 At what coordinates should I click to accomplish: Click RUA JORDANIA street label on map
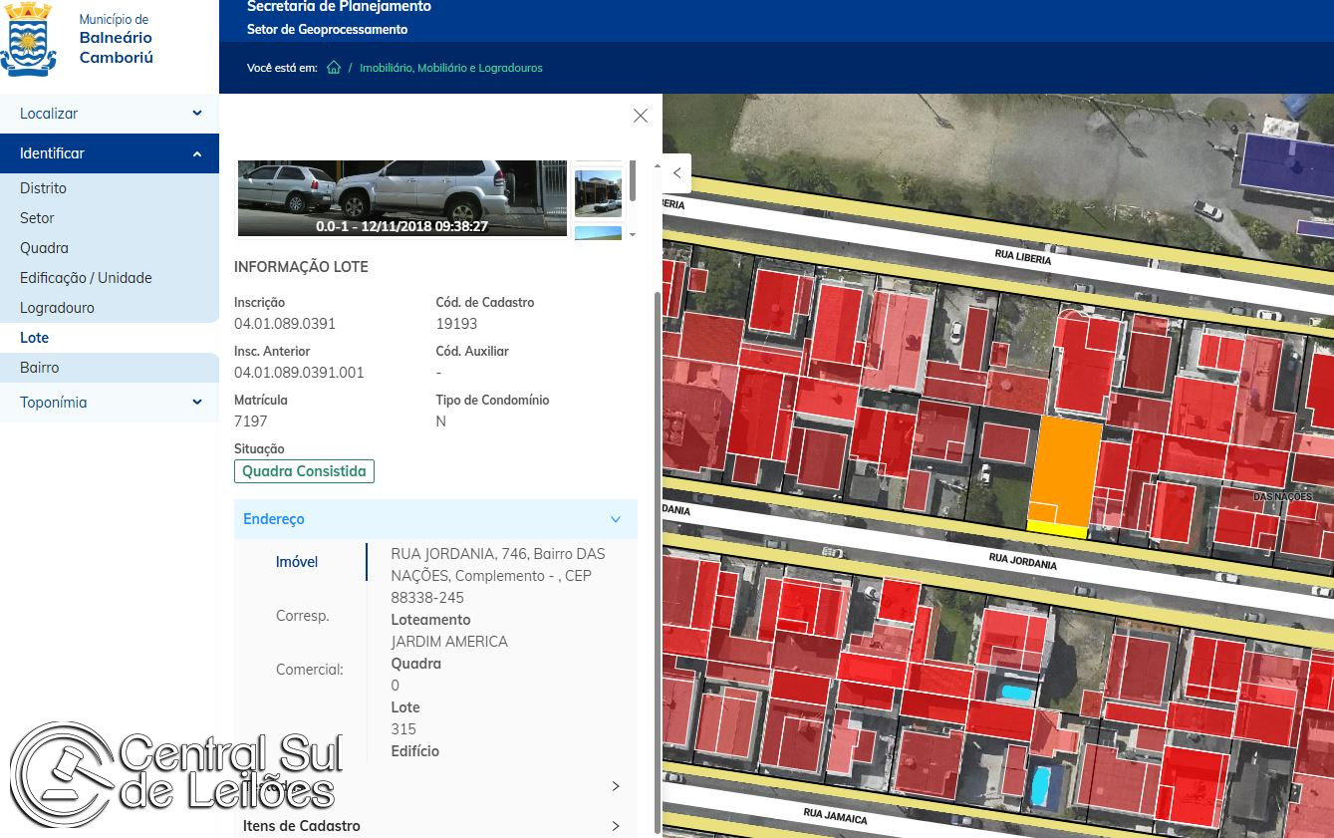click(1022, 560)
